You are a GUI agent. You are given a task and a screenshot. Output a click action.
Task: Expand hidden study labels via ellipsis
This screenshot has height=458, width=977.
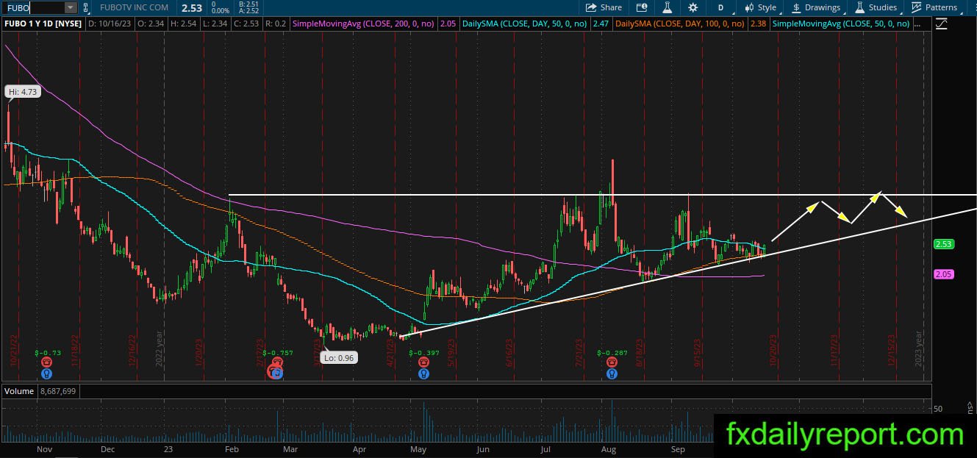click(x=917, y=24)
